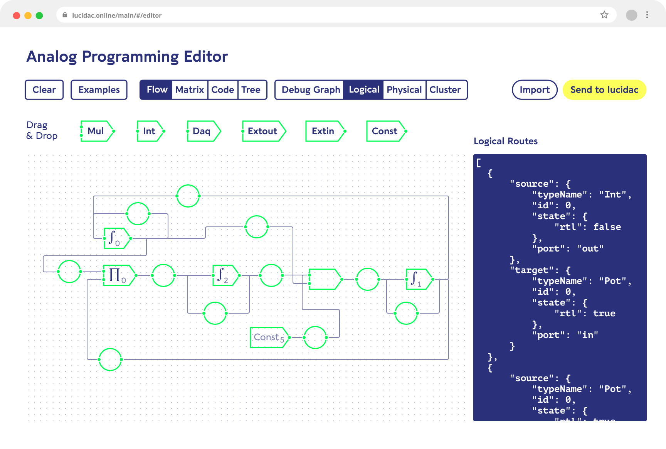Select the Extout block in palette

click(264, 131)
